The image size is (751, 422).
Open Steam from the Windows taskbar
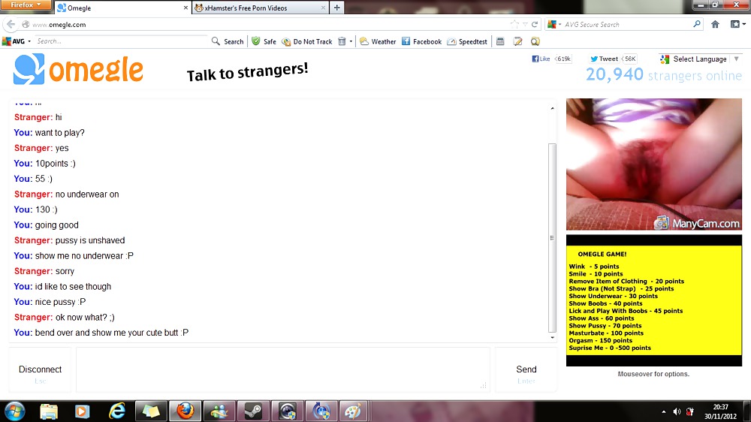click(x=248, y=411)
